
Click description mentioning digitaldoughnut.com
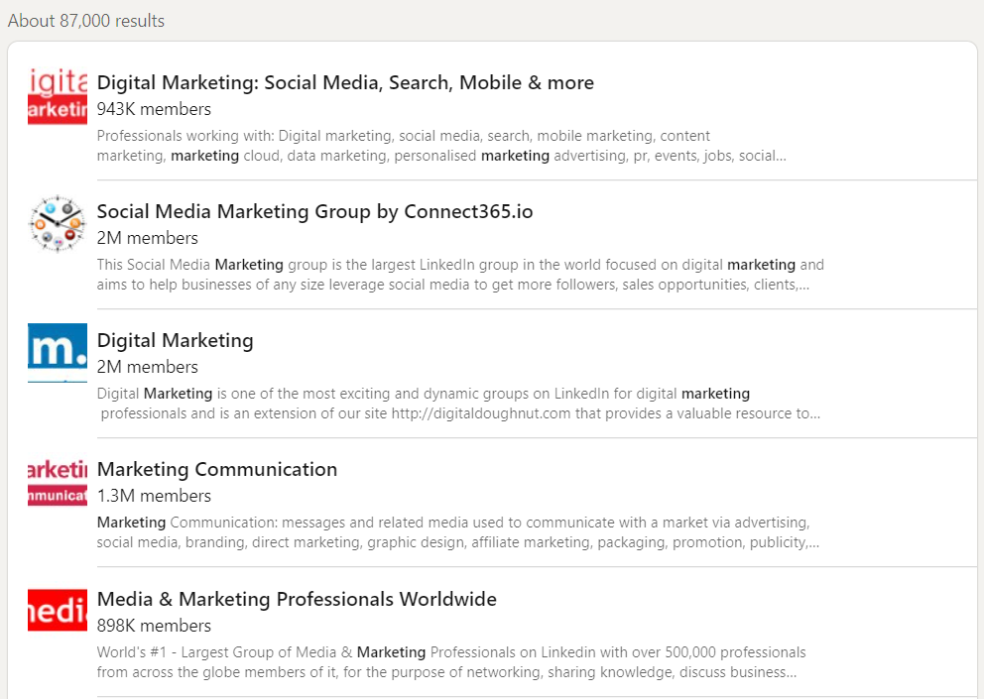(x=458, y=404)
